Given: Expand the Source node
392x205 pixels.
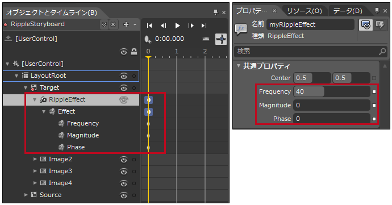Looking at the screenshot, I should point(26,195).
